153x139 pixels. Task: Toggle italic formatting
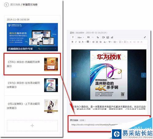coord(76,42)
